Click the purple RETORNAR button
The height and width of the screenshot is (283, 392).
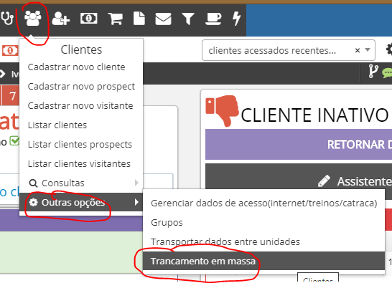(299, 144)
